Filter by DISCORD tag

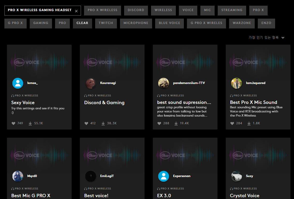(136, 11)
